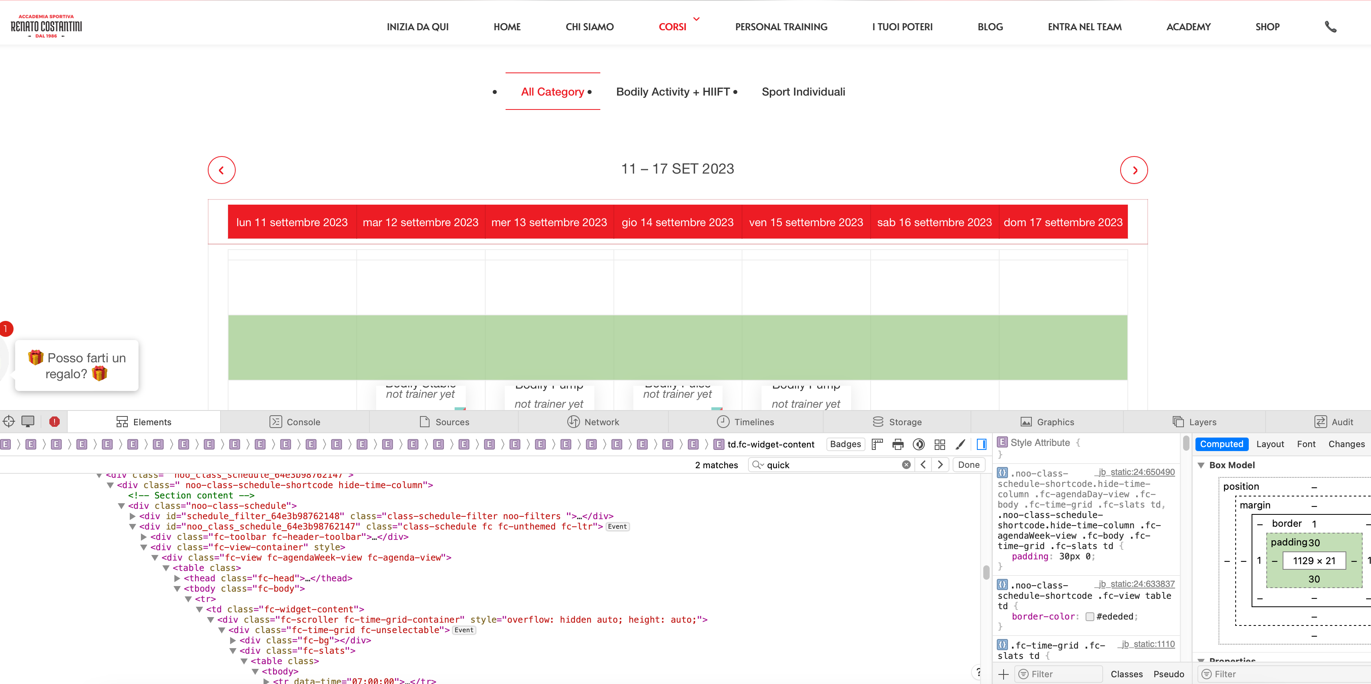Toggle the rulers icon in the DOM toolbar

(x=877, y=444)
